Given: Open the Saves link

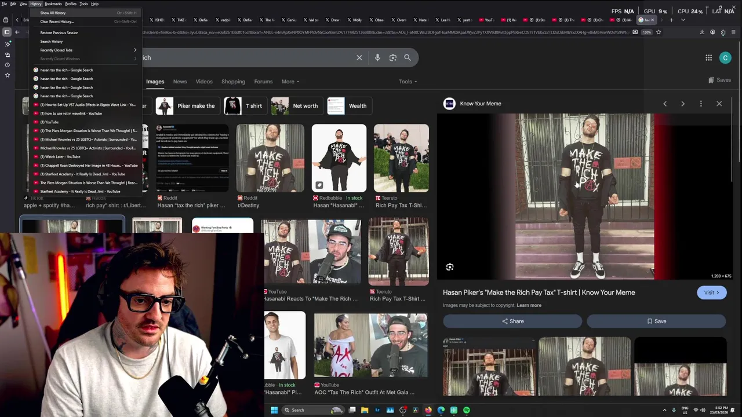Looking at the screenshot, I should 719,80.
